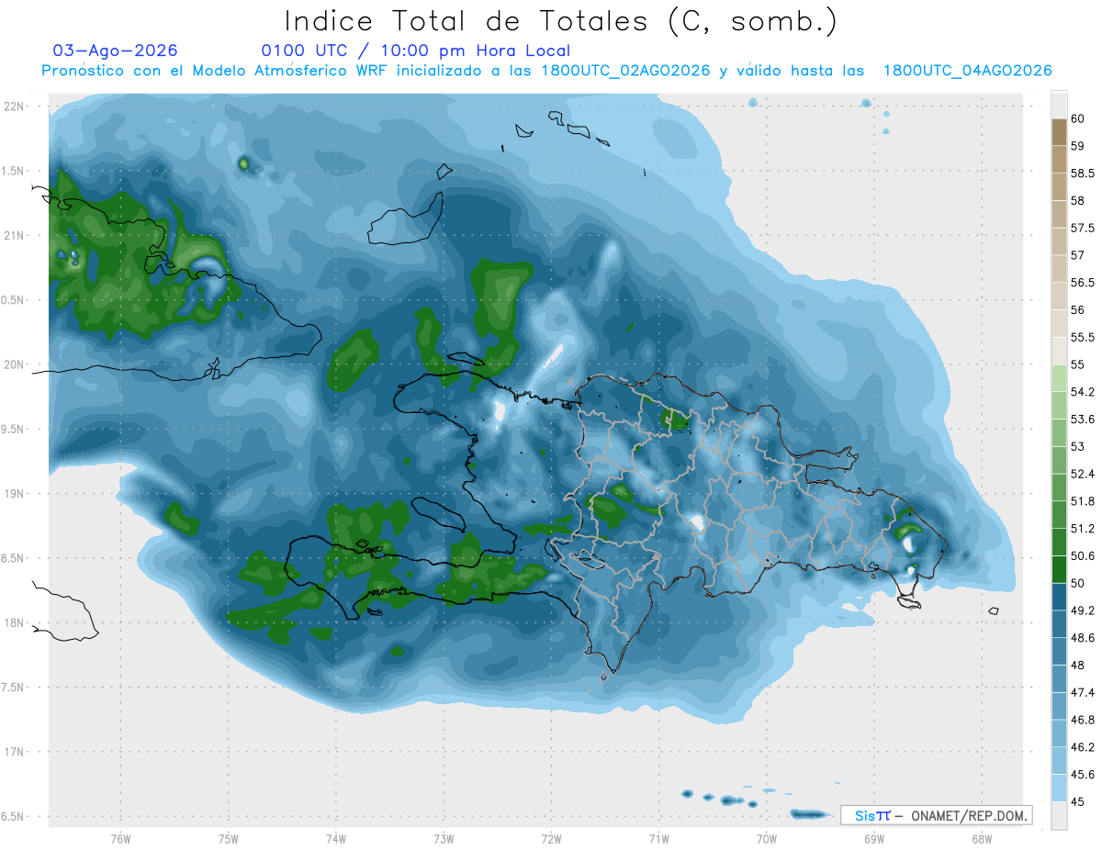This screenshot has height=851, width=1102.
Task: Pick the blue swatch between 47.4 and 48
Action: [x=1059, y=678]
